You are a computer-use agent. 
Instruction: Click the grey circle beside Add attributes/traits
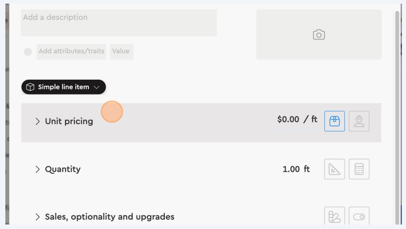(28, 52)
